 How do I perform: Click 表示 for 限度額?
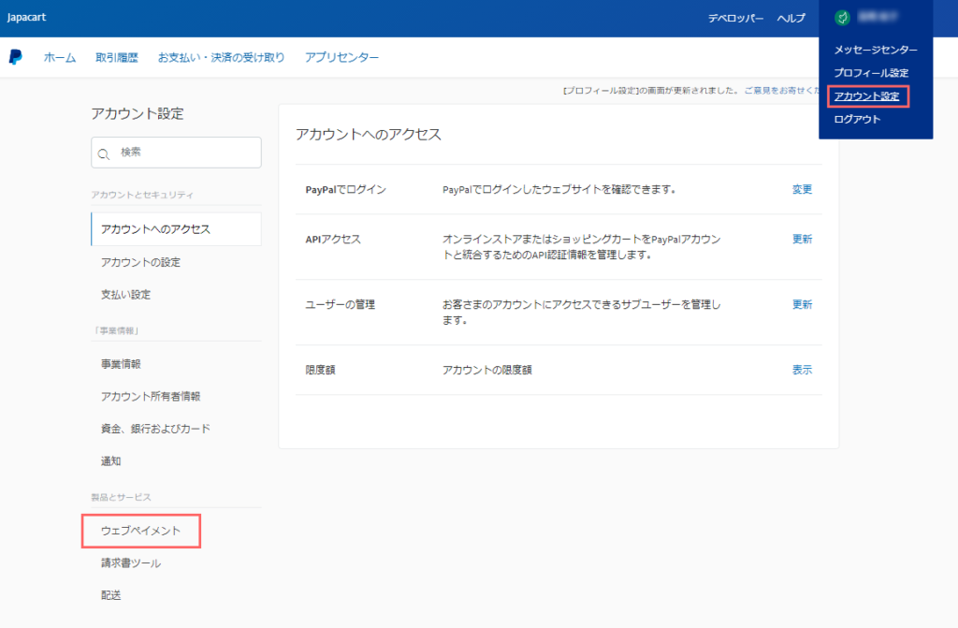point(802,370)
